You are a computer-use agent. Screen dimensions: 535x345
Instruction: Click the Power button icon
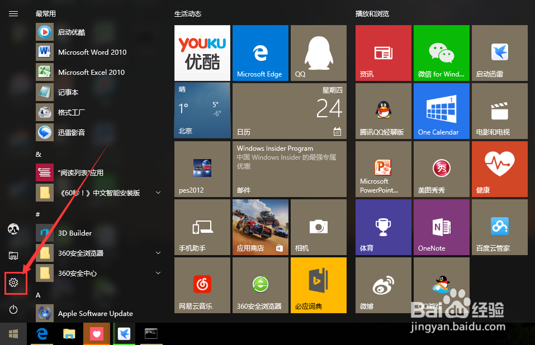pos(13,309)
